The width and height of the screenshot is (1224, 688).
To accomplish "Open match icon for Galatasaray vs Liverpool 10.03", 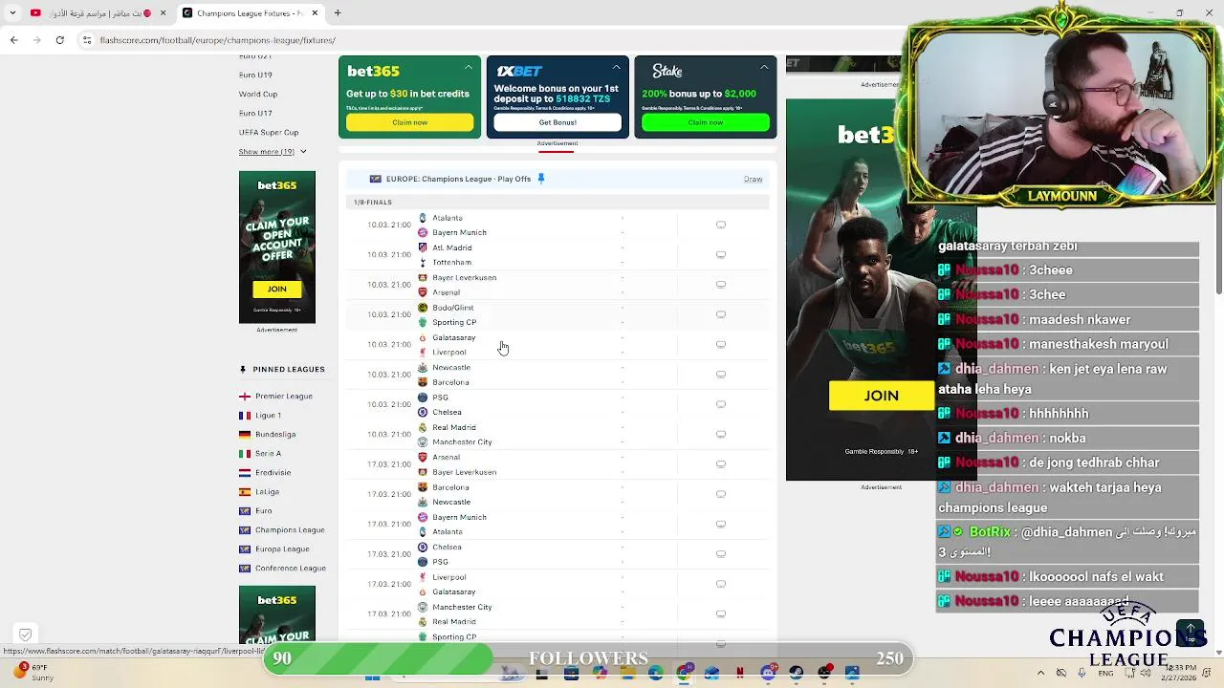I will click(721, 345).
